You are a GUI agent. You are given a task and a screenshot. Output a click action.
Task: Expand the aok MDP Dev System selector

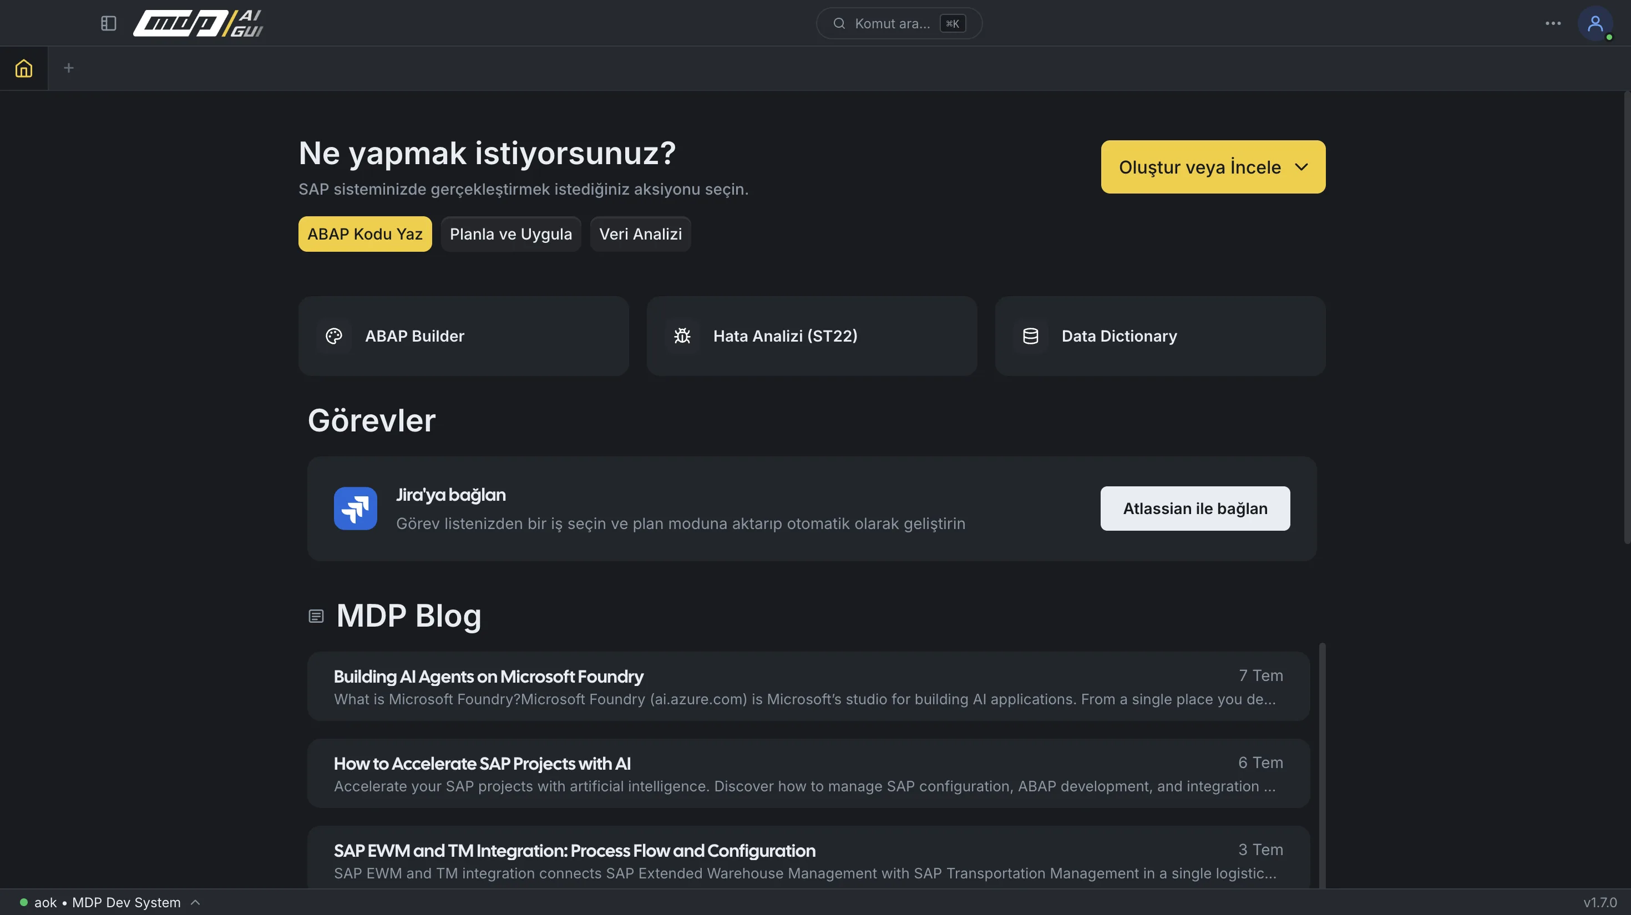[110, 902]
